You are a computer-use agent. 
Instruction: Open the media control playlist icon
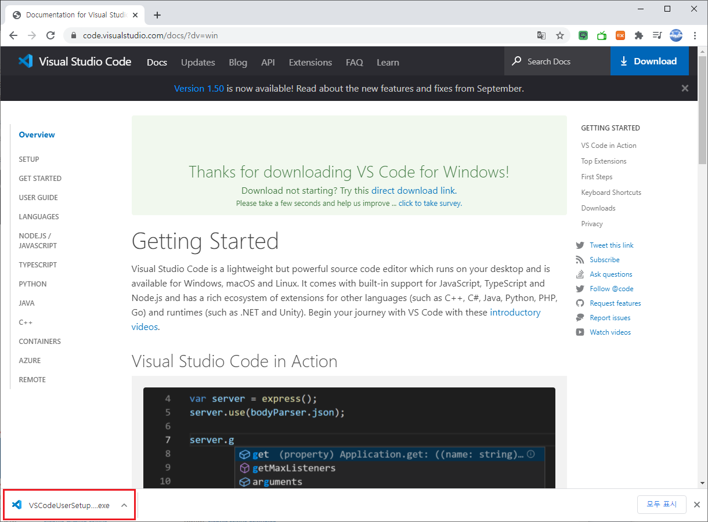pos(657,35)
